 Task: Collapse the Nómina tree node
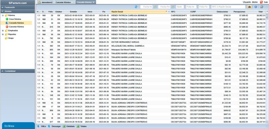[3, 15]
